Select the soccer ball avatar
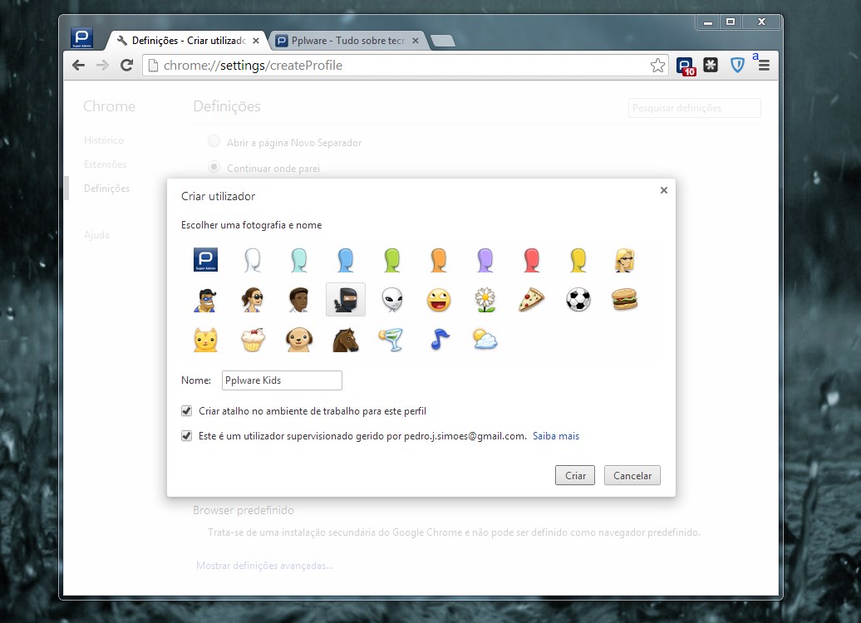861x623 pixels. click(578, 299)
